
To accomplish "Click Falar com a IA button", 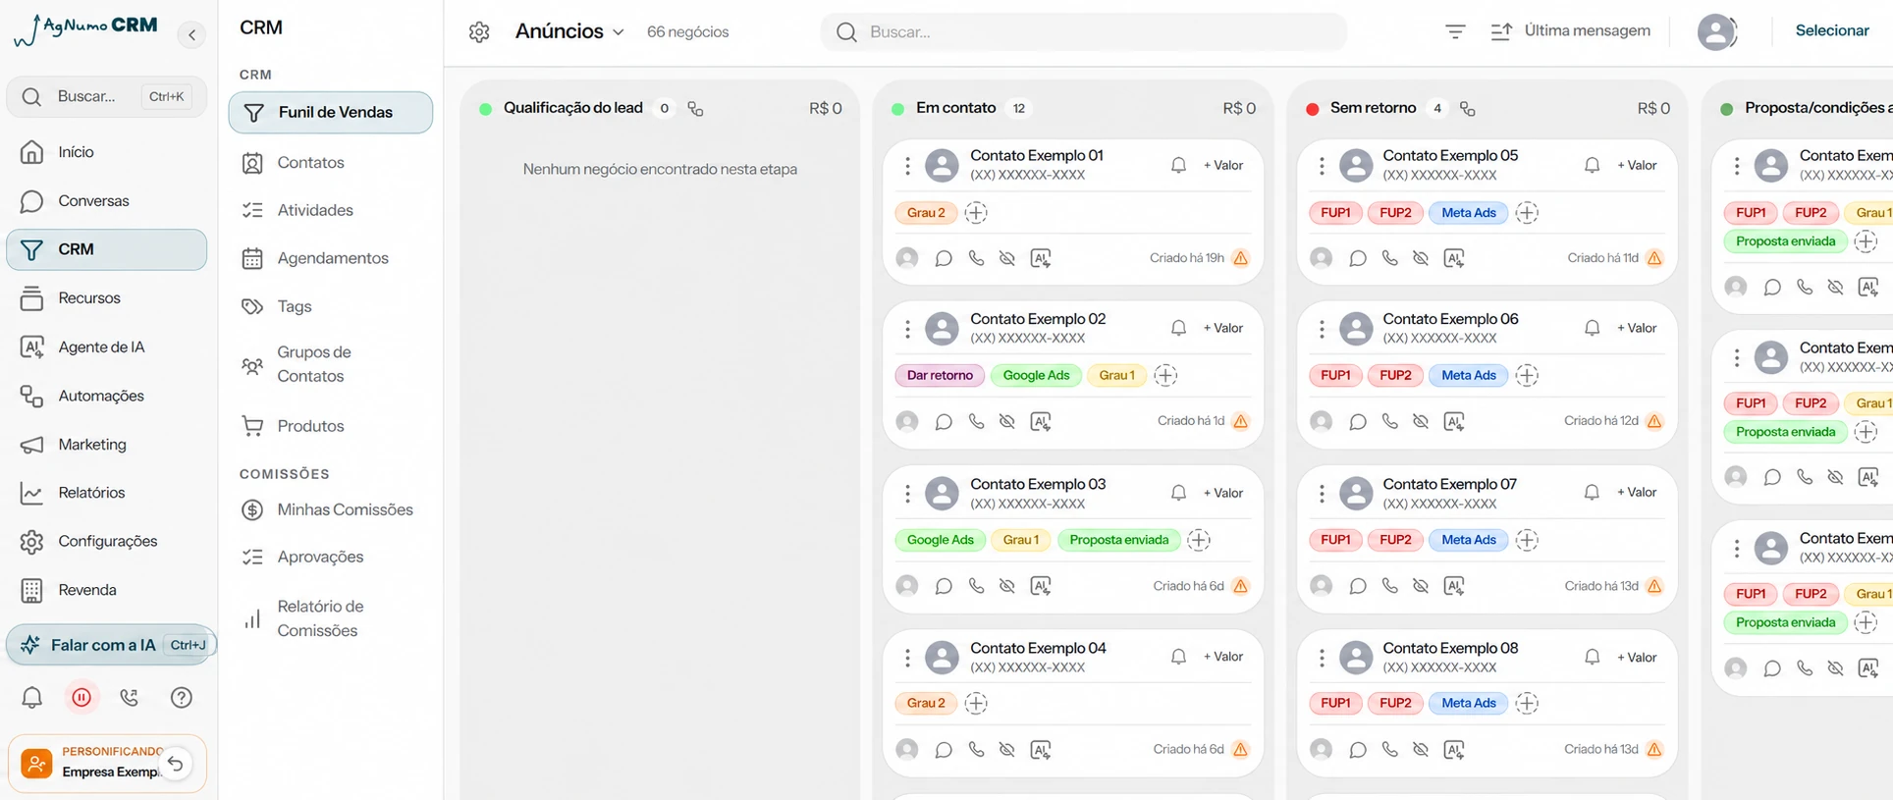I will tap(111, 645).
